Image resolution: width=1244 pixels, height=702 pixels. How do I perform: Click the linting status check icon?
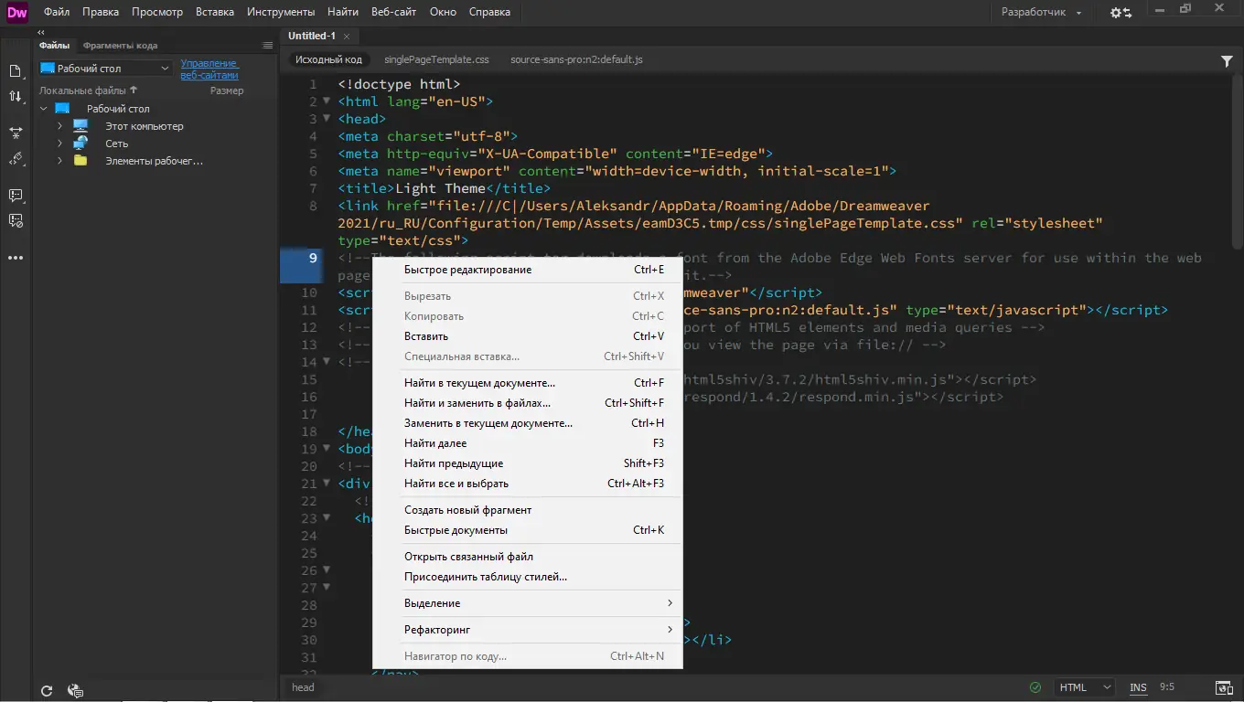(x=1036, y=687)
